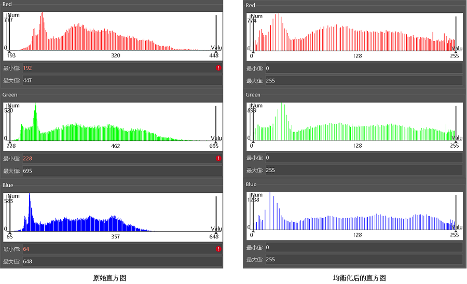This screenshot has height=284, width=467.
Task: Grab the left slider handle at value 193
Action: [x=9, y=51]
